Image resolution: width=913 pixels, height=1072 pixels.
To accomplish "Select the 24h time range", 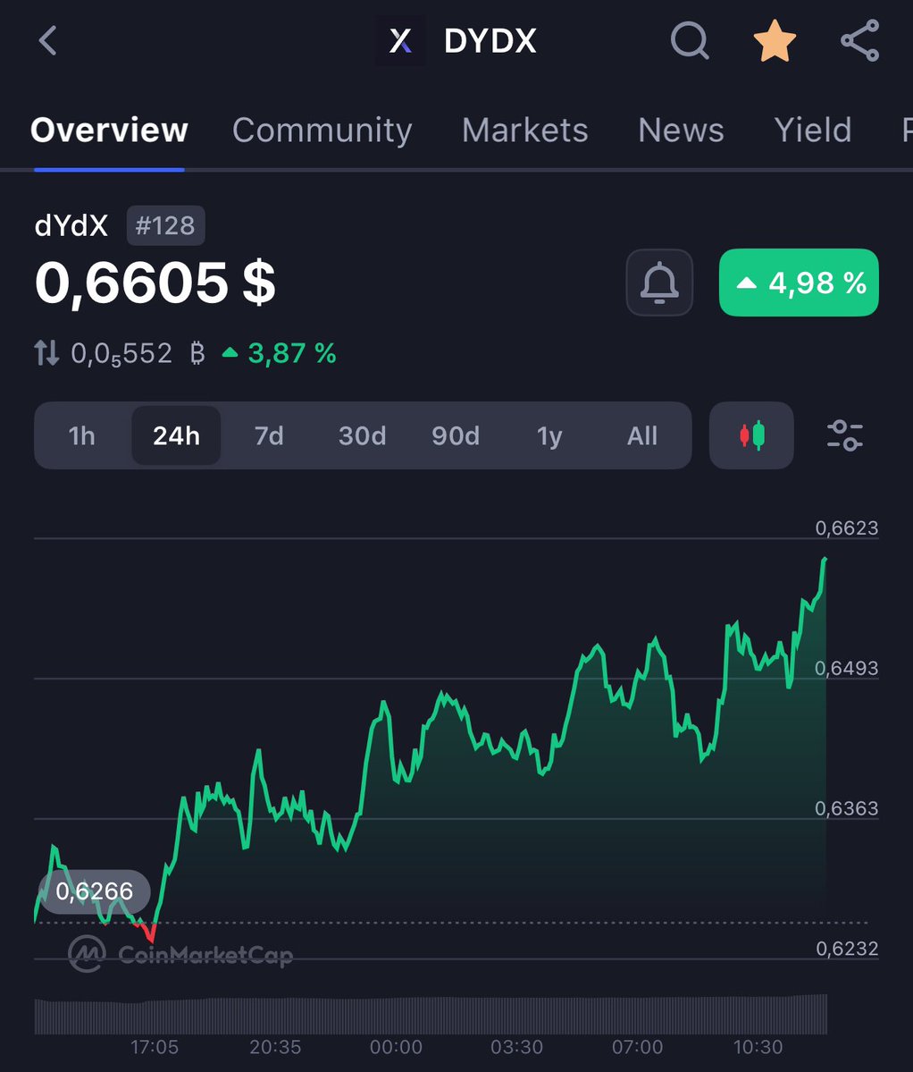I will tap(176, 435).
